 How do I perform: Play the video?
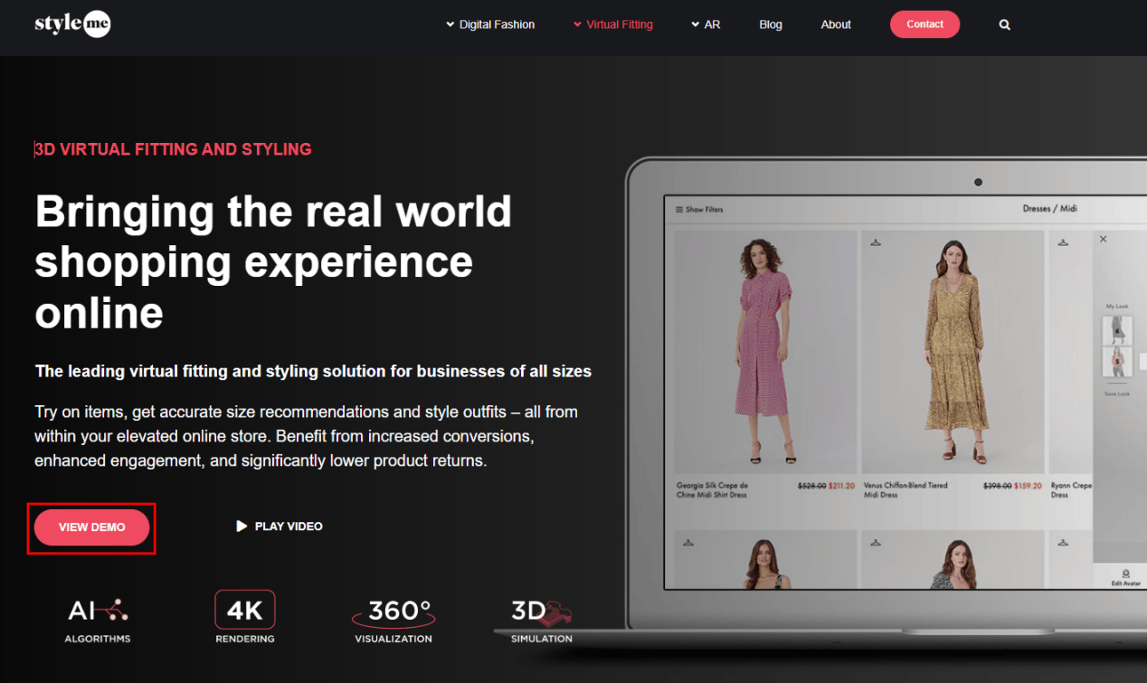coord(280,526)
